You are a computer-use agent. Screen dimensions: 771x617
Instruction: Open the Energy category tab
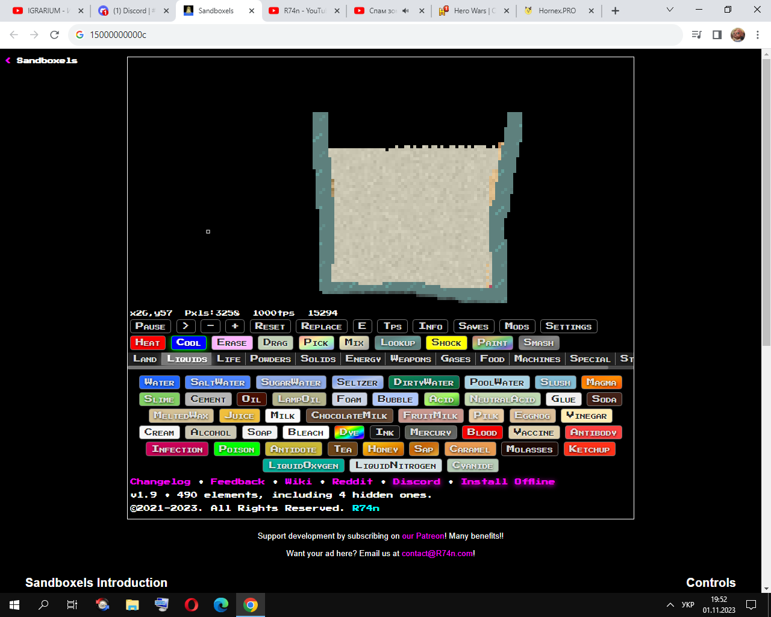pos(363,359)
